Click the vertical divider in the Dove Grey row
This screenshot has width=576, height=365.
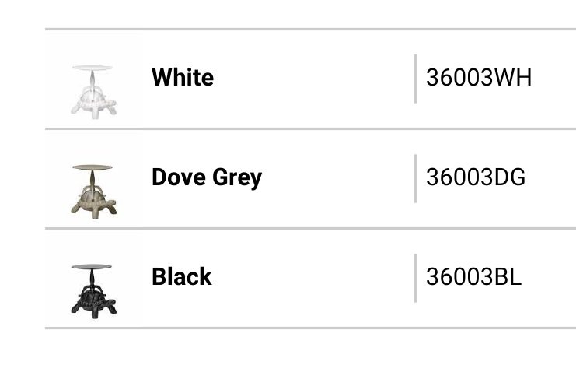[415, 178]
